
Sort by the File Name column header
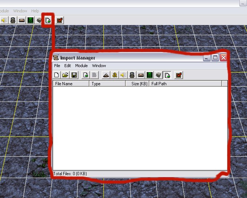(x=71, y=84)
